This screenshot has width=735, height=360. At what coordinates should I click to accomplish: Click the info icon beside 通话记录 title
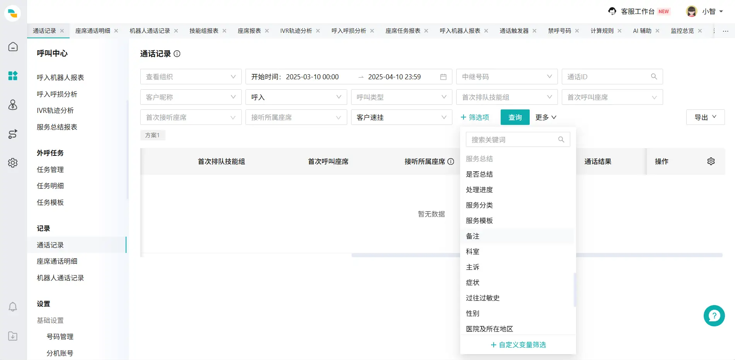[x=177, y=54]
